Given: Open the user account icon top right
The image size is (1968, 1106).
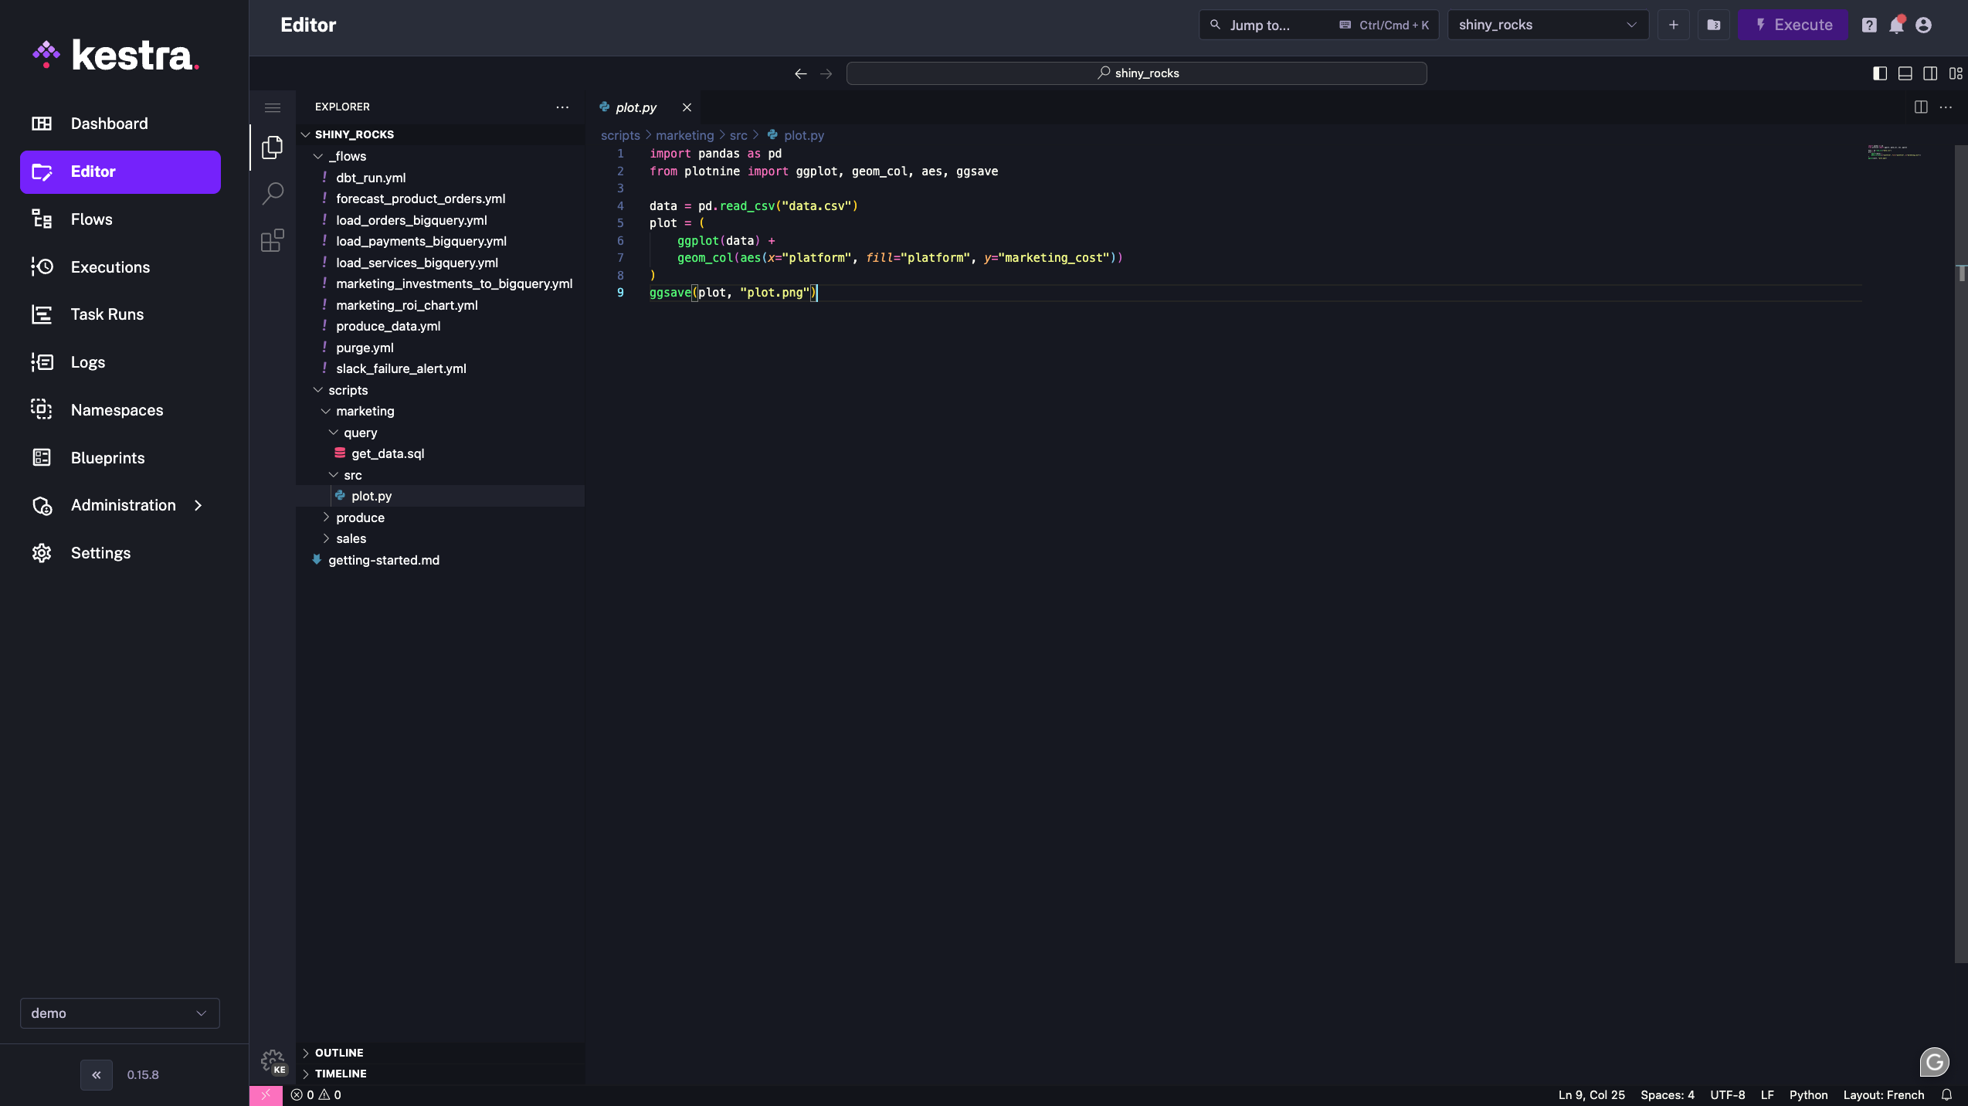Looking at the screenshot, I should click(1923, 25).
